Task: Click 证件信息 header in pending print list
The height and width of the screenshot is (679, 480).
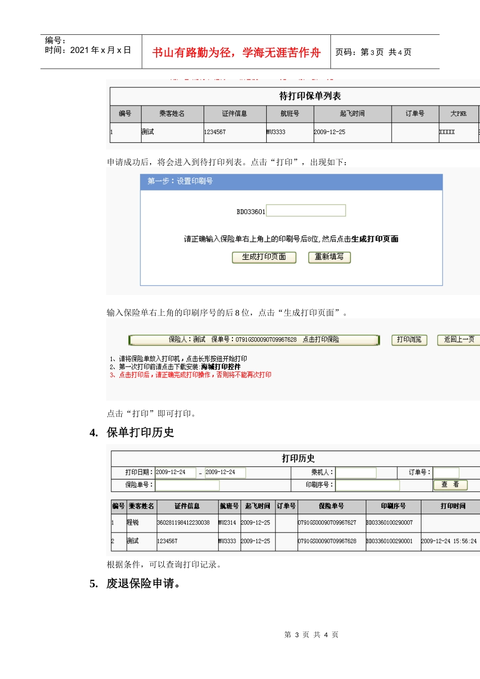Action: coord(234,114)
